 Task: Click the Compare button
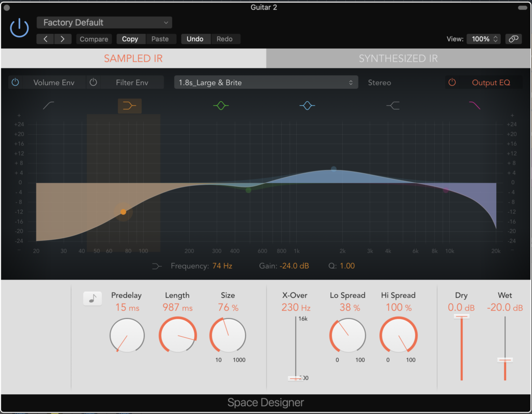click(x=94, y=39)
